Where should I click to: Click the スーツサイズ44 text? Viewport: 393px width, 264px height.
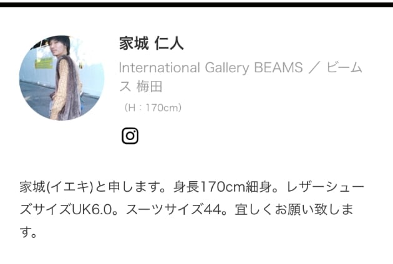coord(173,209)
